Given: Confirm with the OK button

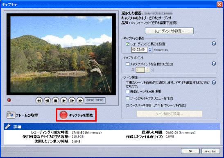Looking at the screenshot, I should click(190, 151).
